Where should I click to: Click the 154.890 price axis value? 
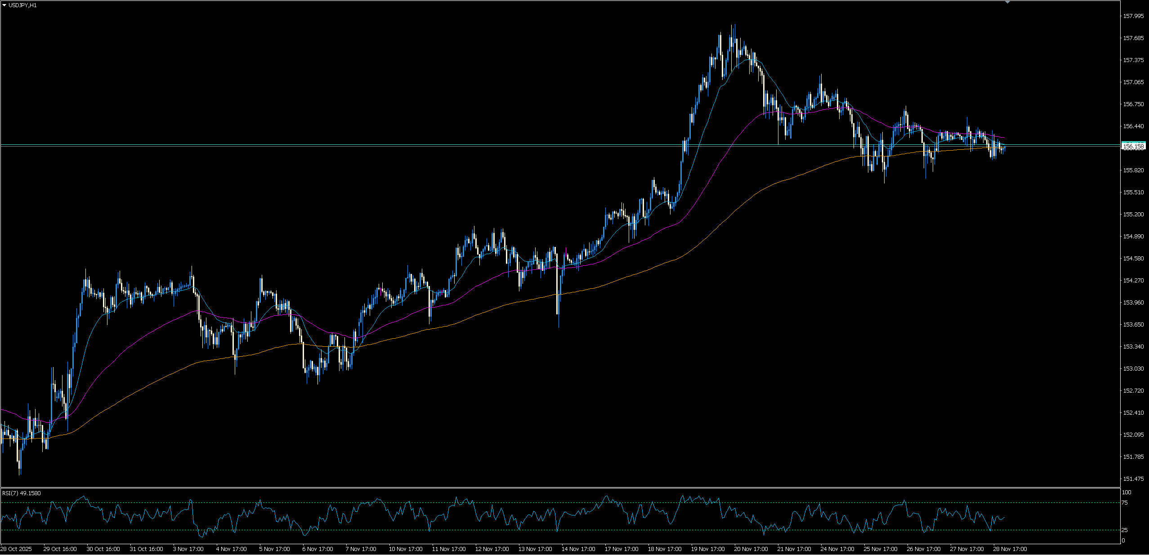(x=1133, y=237)
